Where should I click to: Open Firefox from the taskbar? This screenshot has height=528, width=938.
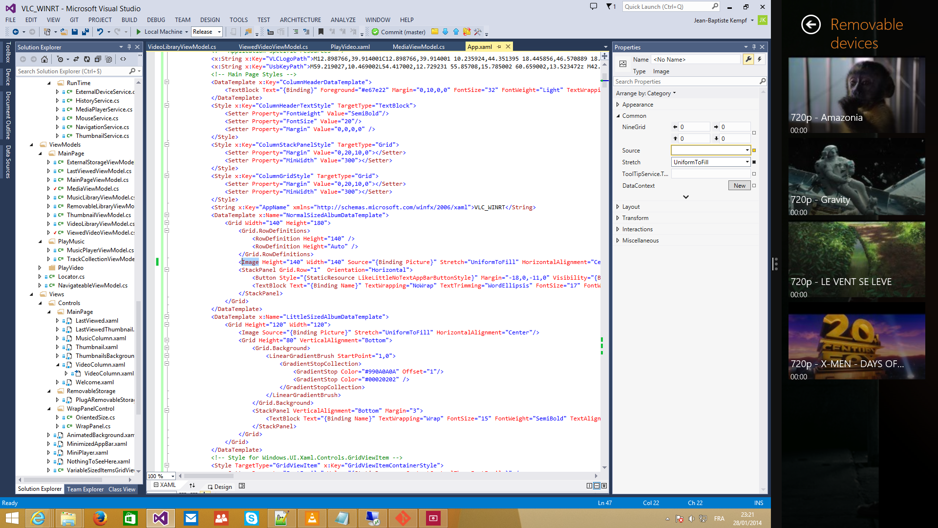pyautogui.click(x=100, y=518)
